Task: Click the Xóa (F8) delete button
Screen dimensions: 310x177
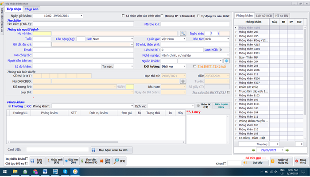Action: tap(105, 161)
